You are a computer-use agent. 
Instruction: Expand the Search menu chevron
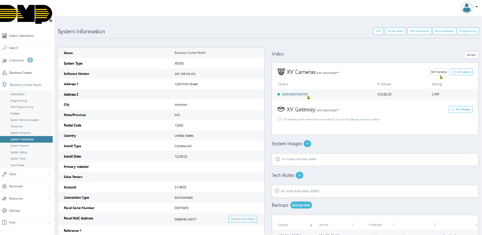pyautogui.click(x=49, y=48)
